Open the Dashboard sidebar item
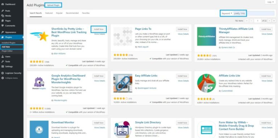The width and height of the screenshot is (278, 138). coord(10,4)
